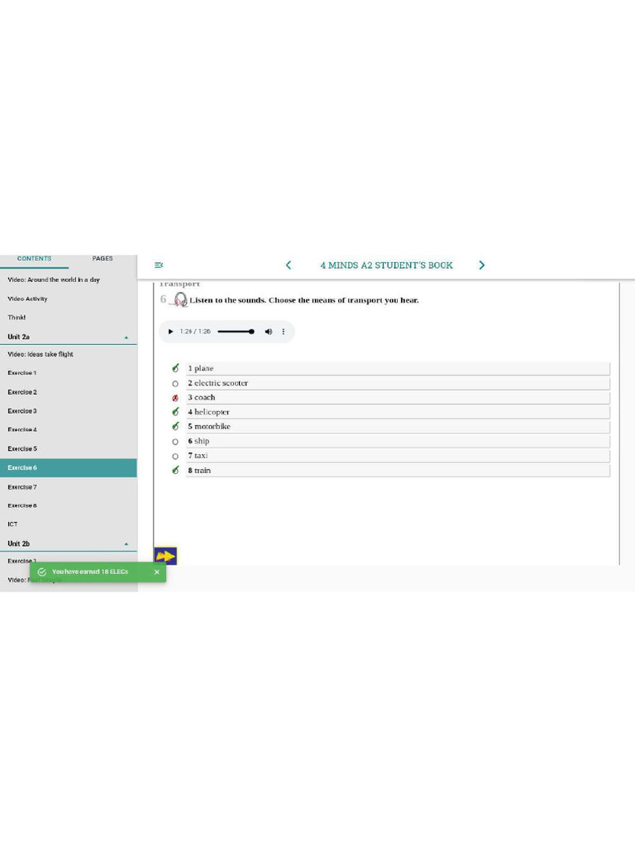Go to previous page with left chevron
This screenshot has width=635, height=847.
click(x=289, y=265)
